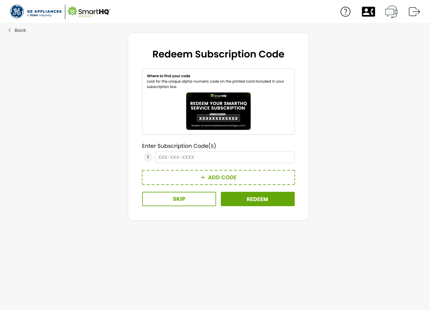Click the XXX-XXX-XXXX subscription code field
This screenshot has width=430, height=310.
[225, 157]
